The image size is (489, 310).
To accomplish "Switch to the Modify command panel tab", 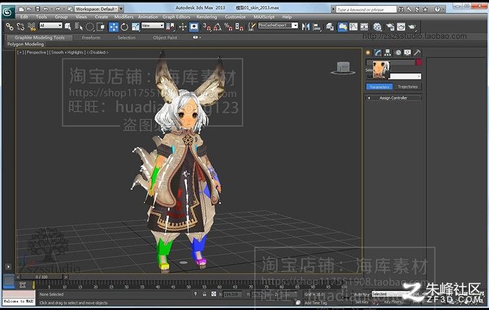I will pos(378,52).
